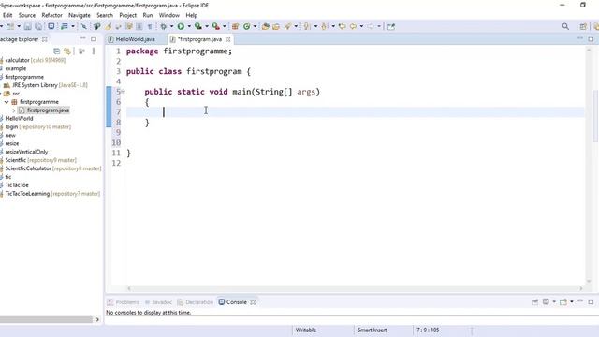Toggle the Skip All Breakpoints icon
Image resolution: width=599 pixels, height=337 pixels.
[x=83, y=26]
